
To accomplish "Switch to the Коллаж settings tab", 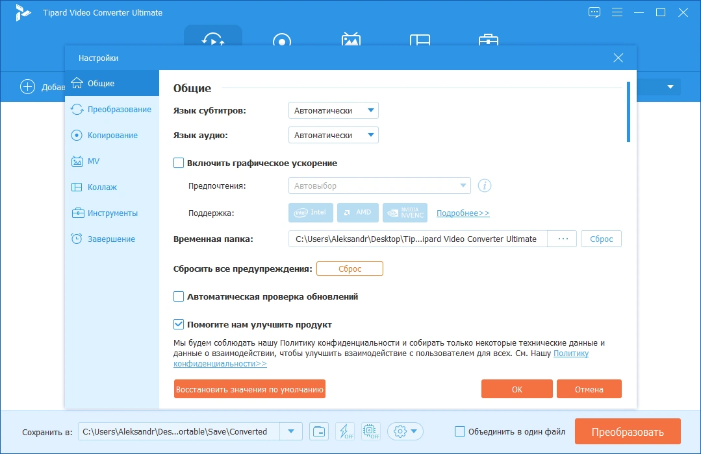I will coord(112,187).
